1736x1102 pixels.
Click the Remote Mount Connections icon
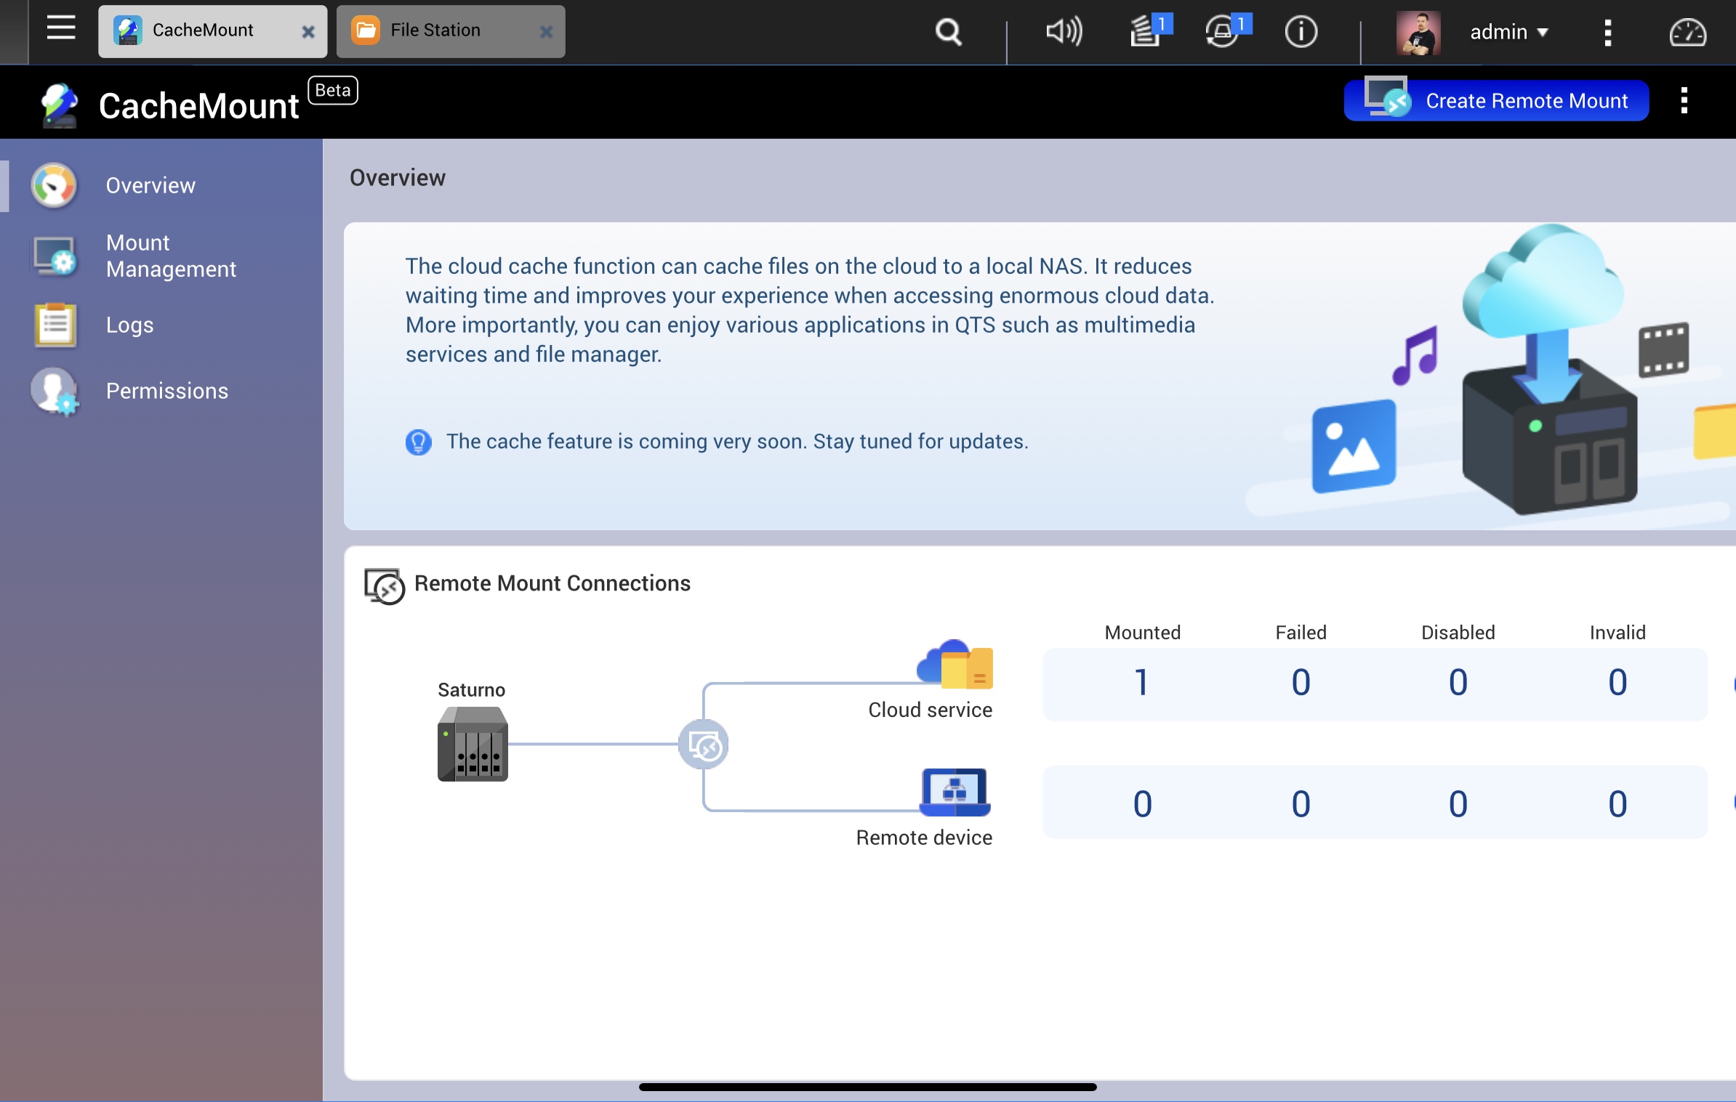[x=383, y=584]
